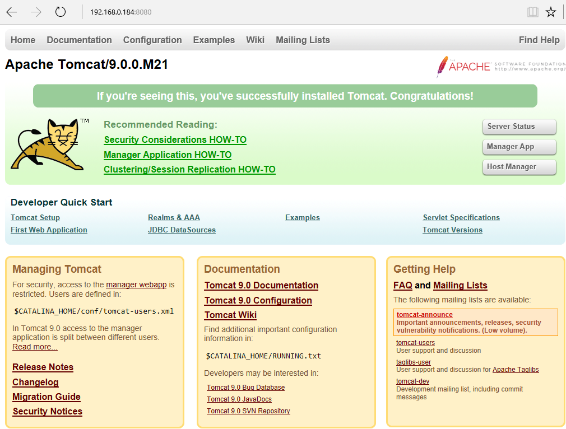
Task: Open the Changelog link
Action: tap(35, 382)
